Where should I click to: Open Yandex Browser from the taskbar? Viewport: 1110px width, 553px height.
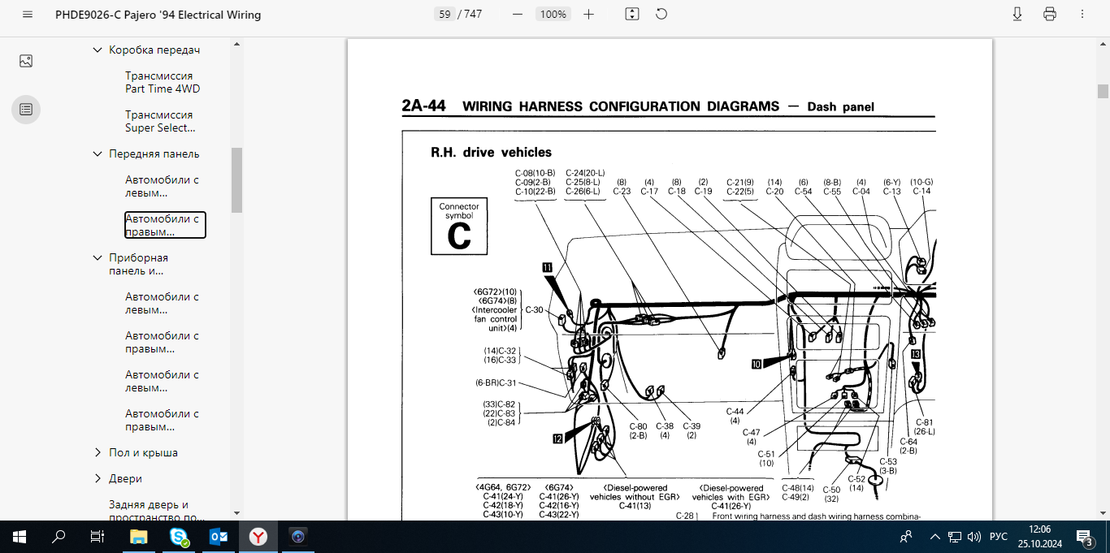click(x=258, y=537)
